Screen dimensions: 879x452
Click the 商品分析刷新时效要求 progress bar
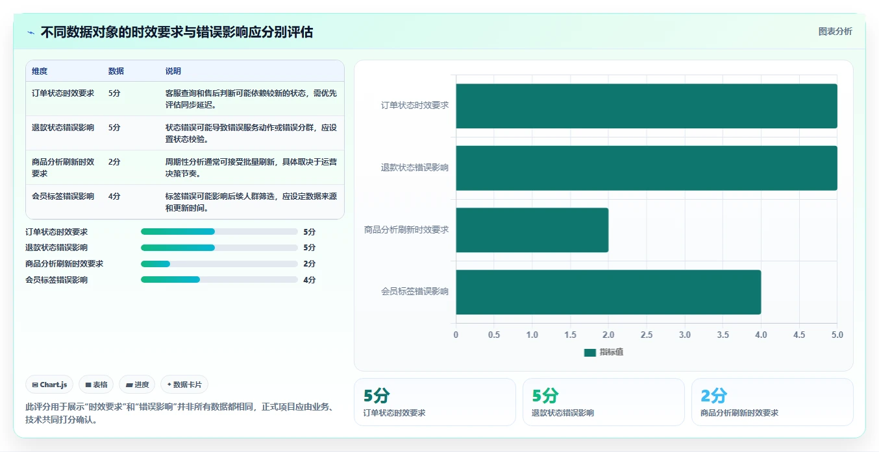click(x=219, y=264)
